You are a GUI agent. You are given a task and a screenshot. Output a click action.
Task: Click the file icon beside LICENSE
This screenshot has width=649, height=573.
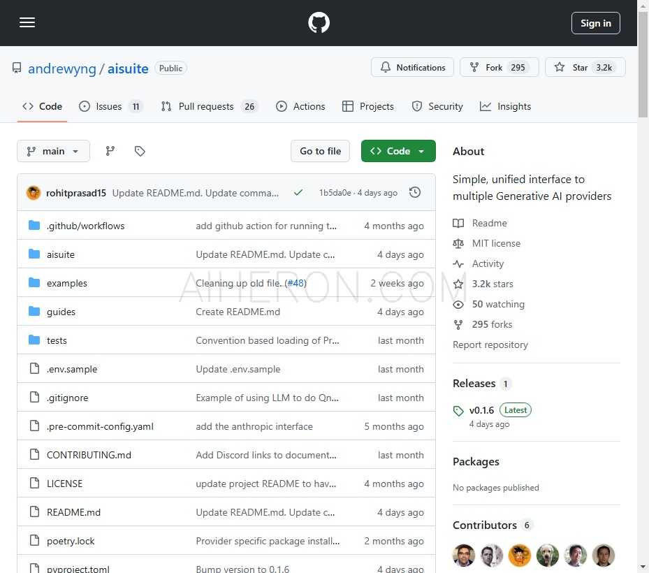34,483
